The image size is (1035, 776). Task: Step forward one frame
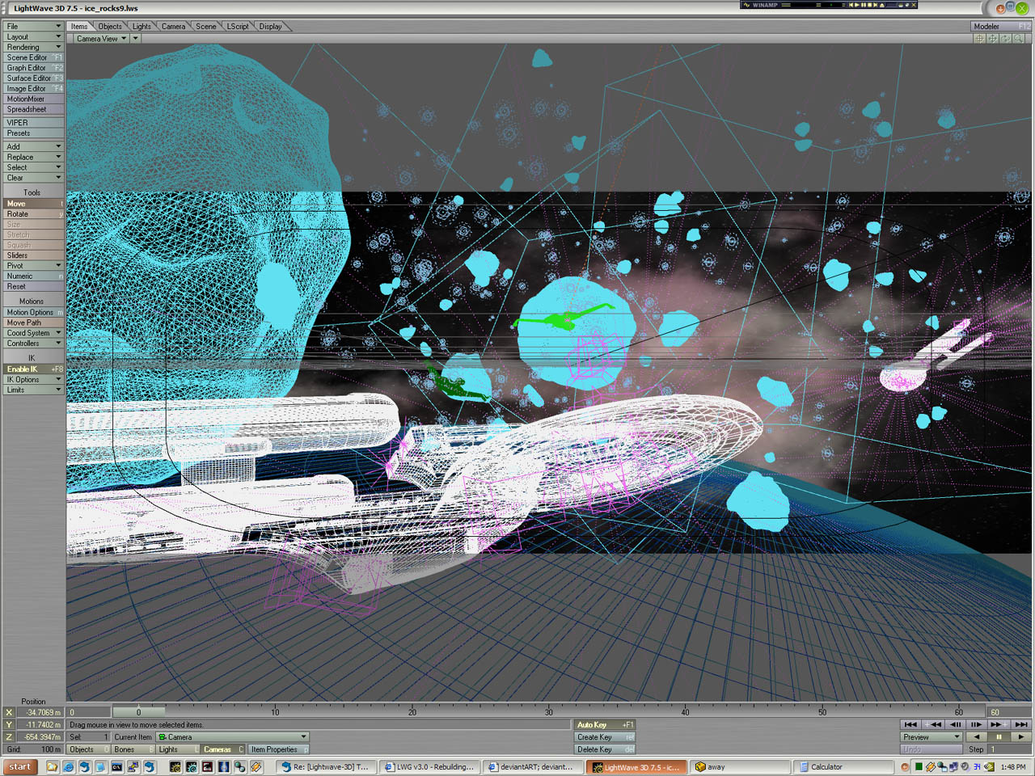coord(977,724)
